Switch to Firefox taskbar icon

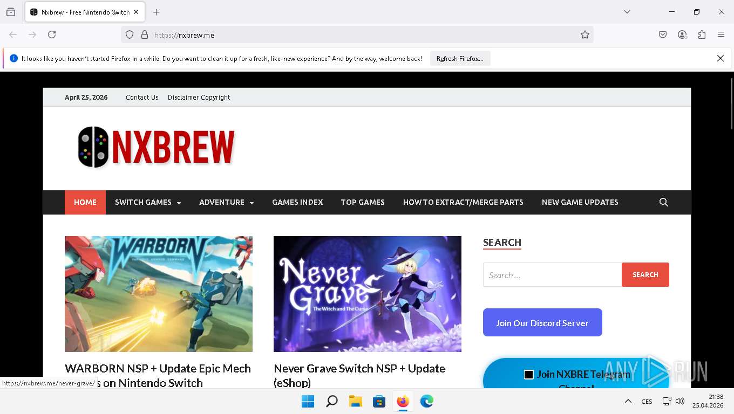pyautogui.click(x=403, y=401)
